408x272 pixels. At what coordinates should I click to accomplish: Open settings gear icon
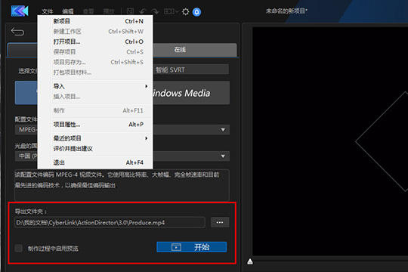tap(186, 12)
